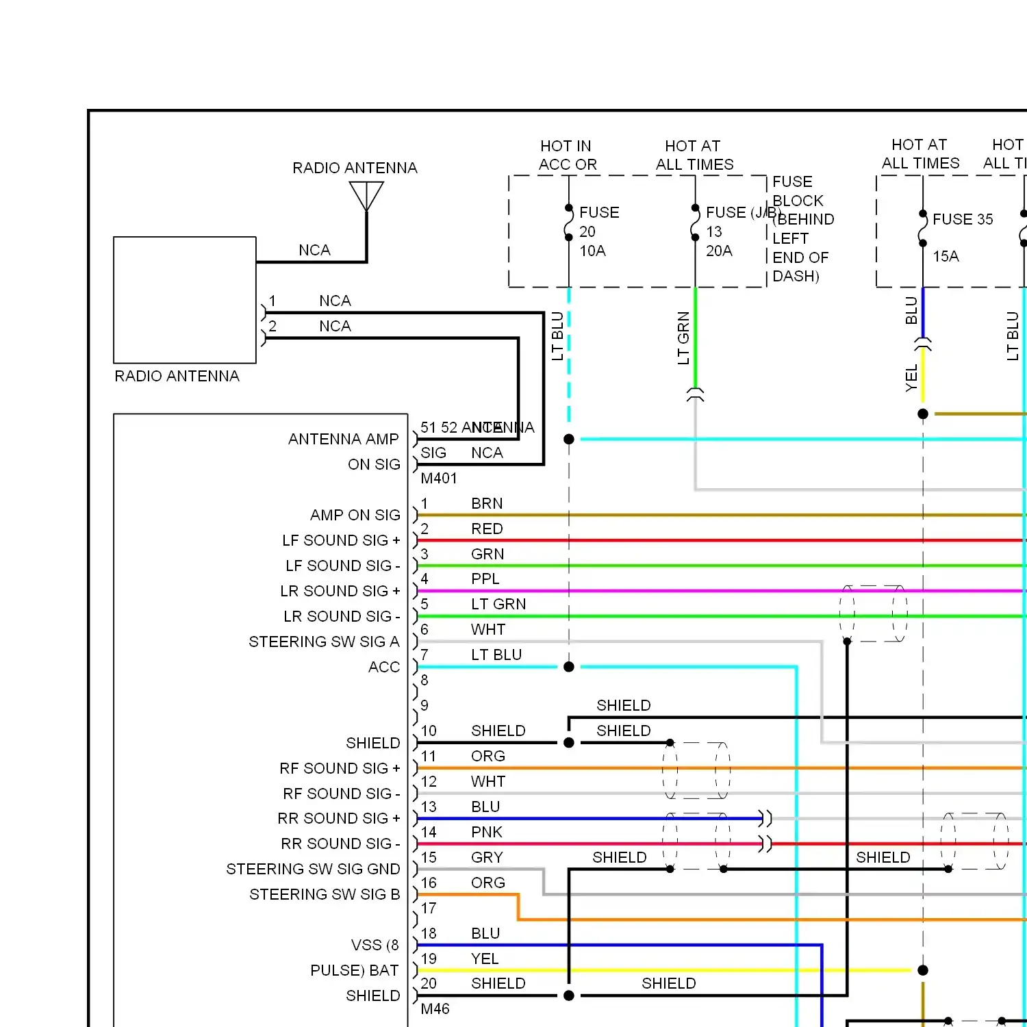1027x1027 pixels.
Task: Click the RF SOUND SIG + label
Action: 340,768
